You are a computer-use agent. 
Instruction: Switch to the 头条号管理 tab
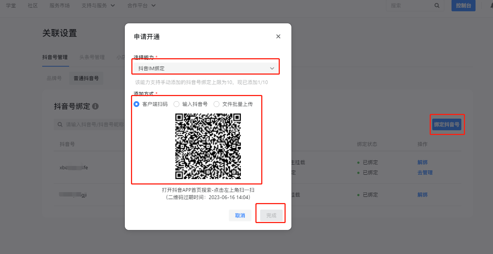pyautogui.click(x=92, y=57)
